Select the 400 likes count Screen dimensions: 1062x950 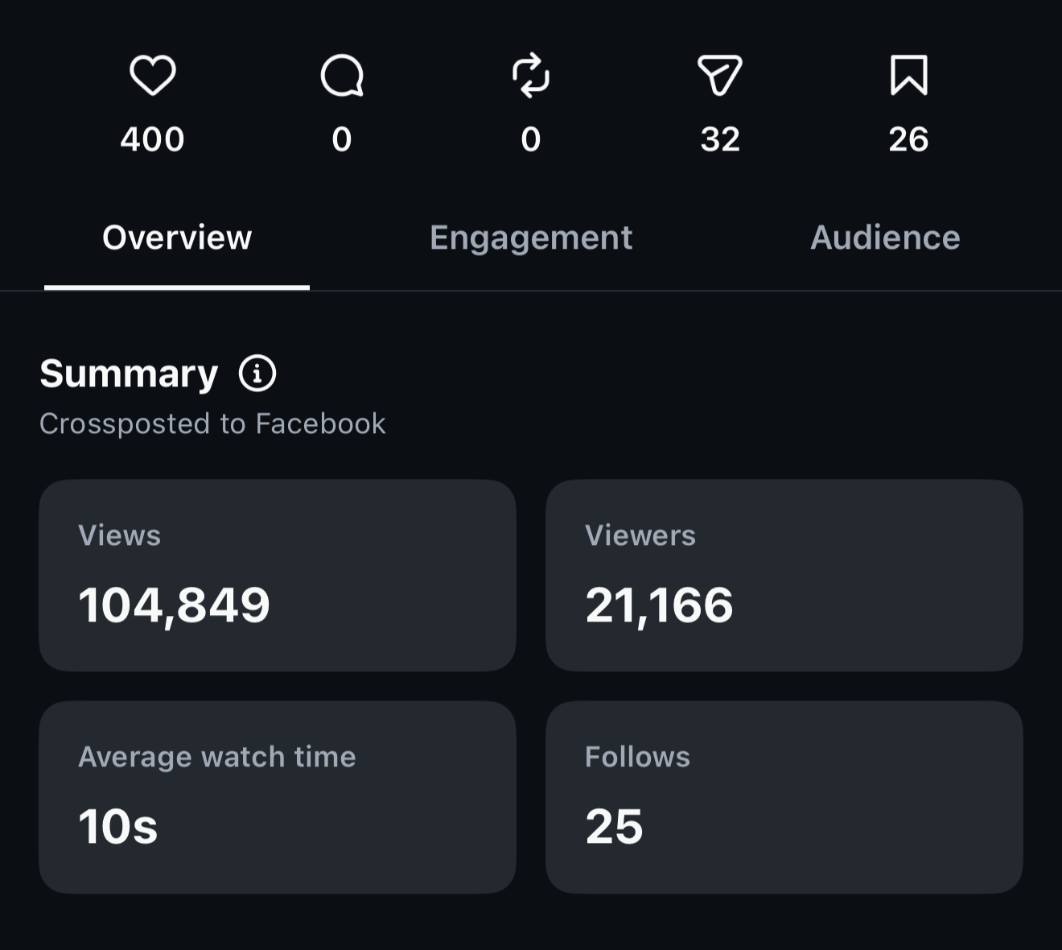(153, 139)
